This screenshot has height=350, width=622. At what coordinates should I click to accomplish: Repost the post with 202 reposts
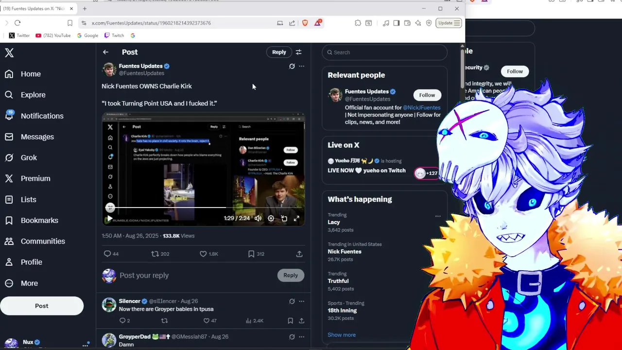coord(155,254)
